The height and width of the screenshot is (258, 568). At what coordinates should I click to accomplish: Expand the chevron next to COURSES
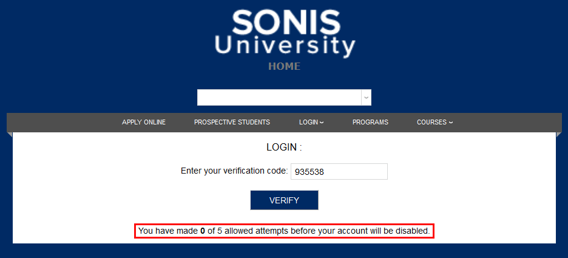pyautogui.click(x=451, y=123)
